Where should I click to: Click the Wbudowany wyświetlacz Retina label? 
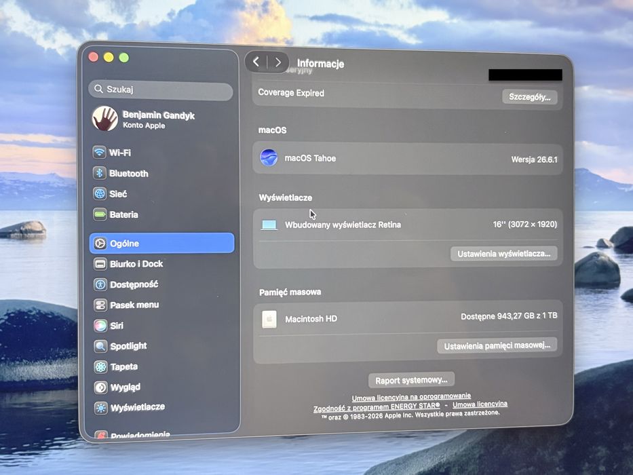pyautogui.click(x=343, y=225)
